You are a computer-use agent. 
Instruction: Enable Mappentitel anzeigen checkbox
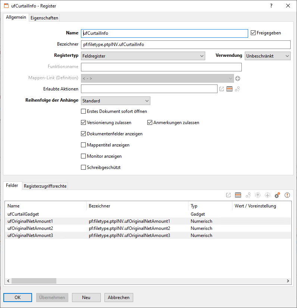[83, 145]
